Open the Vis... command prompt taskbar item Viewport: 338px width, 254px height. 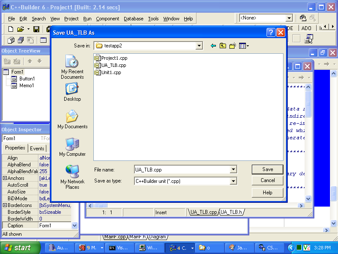[x=120, y=248]
